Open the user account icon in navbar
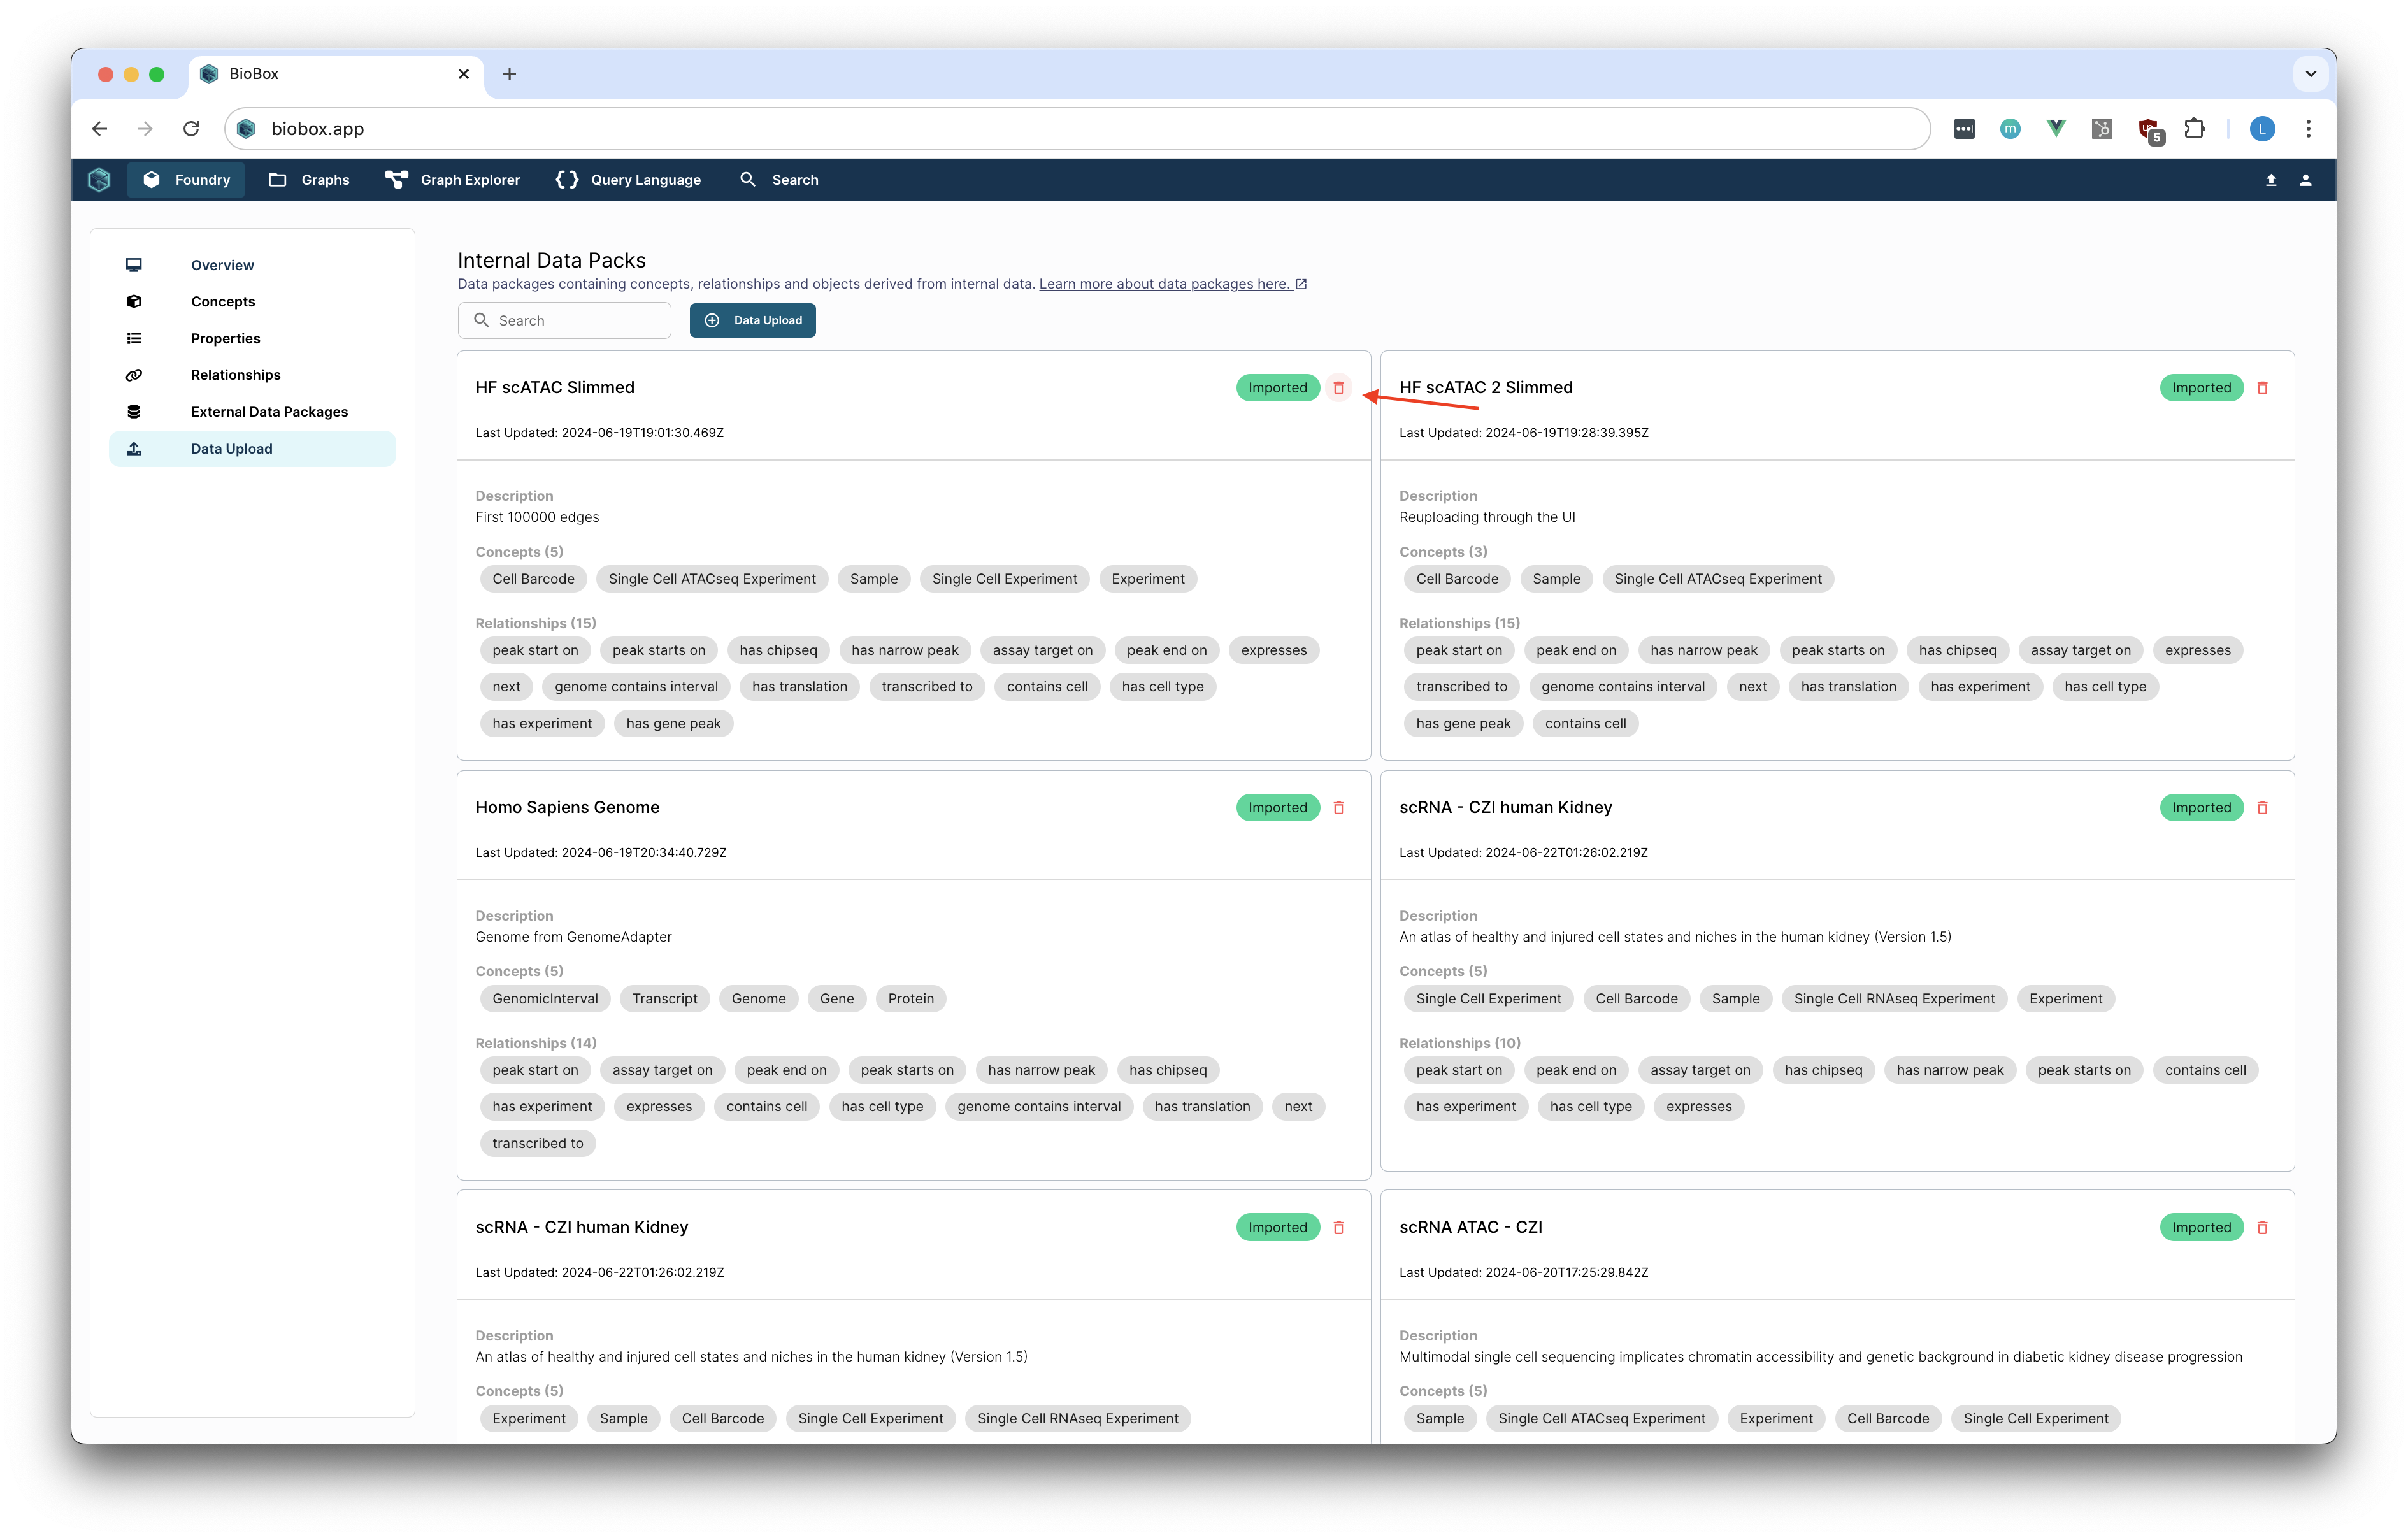Image resolution: width=2408 pixels, height=1538 pixels. (x=2305, y=180)
